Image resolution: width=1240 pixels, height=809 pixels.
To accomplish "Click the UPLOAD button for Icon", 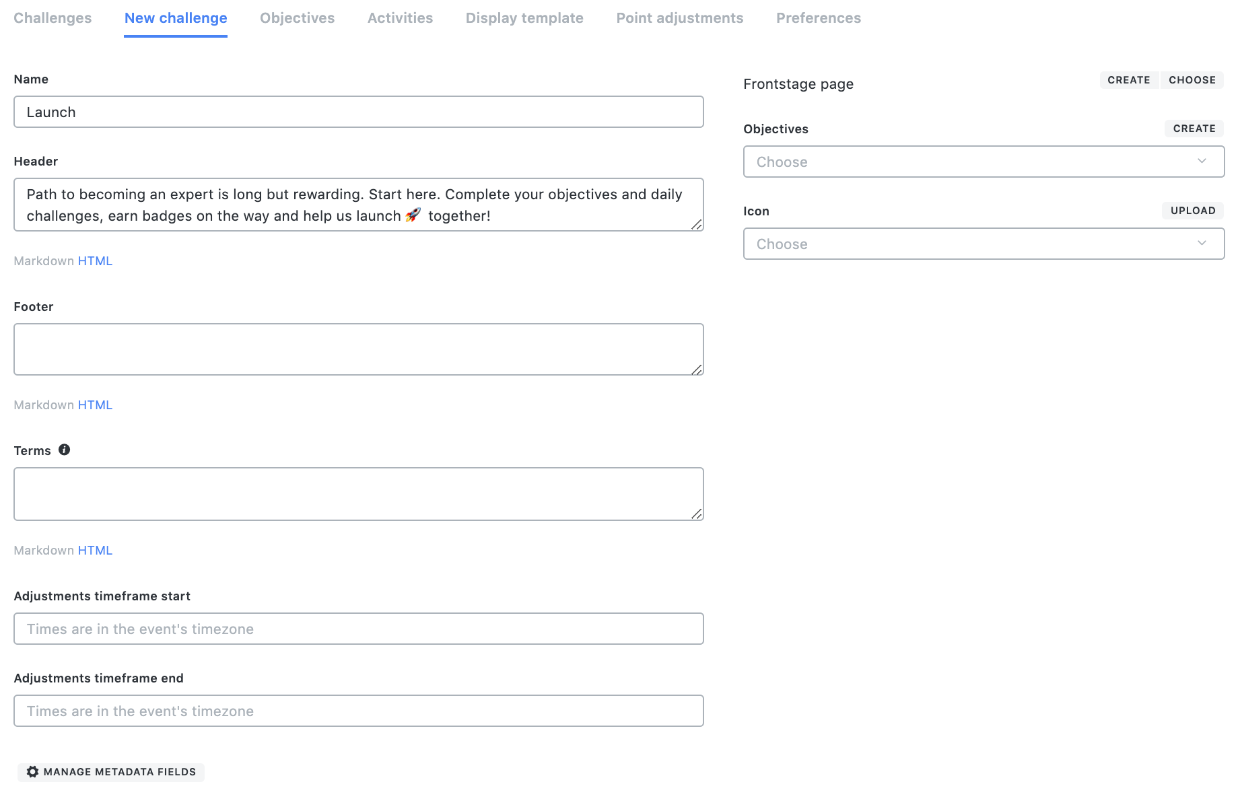I will coord(1192,210).
